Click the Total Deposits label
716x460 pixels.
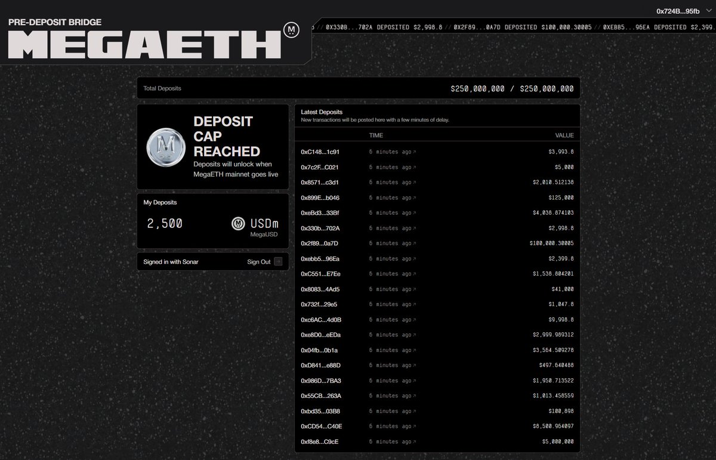click(162, 88)
